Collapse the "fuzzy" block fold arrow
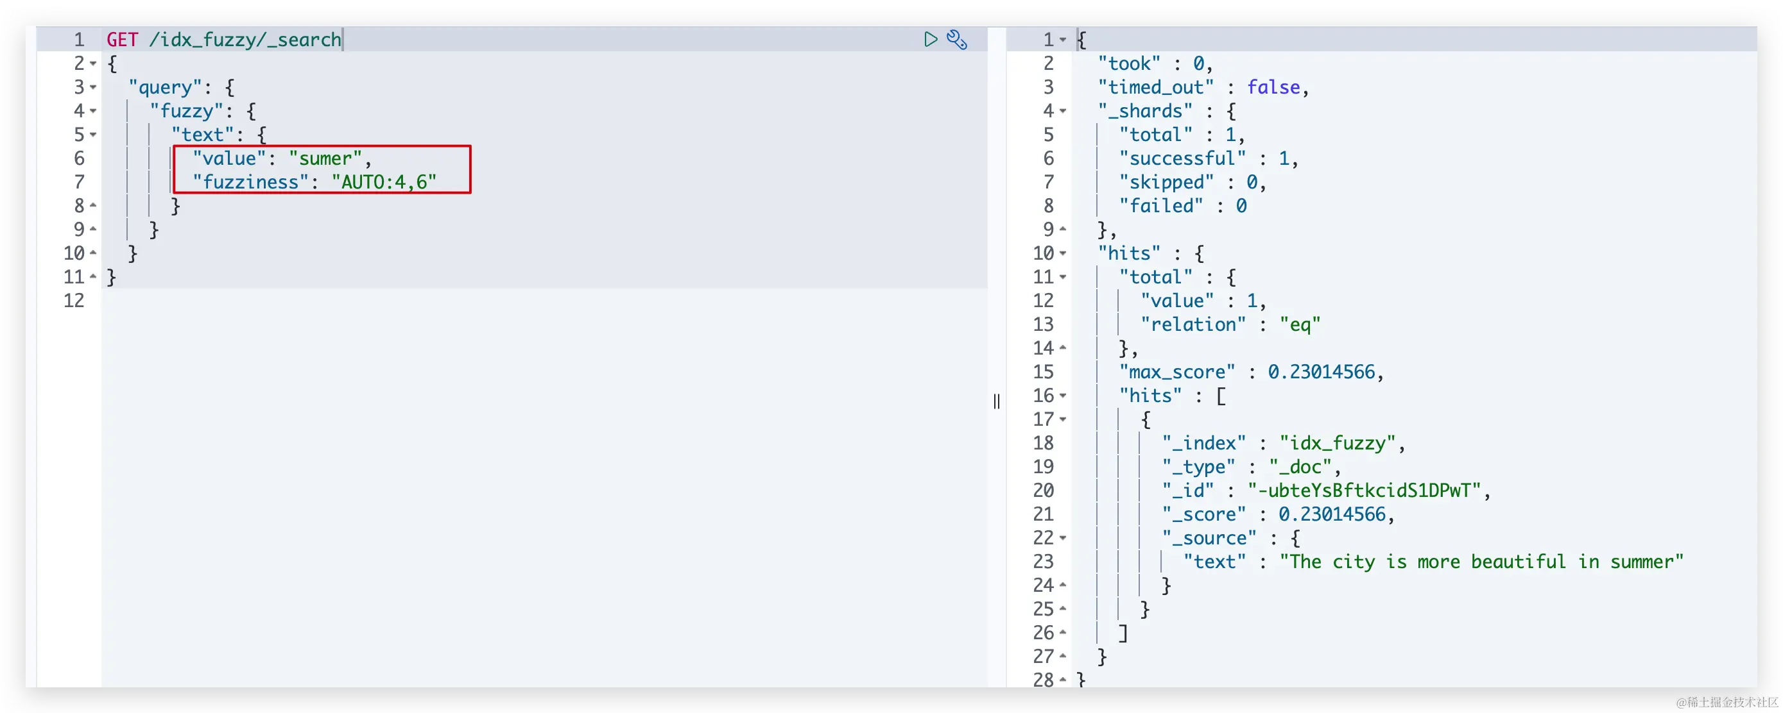 point(94,111)
